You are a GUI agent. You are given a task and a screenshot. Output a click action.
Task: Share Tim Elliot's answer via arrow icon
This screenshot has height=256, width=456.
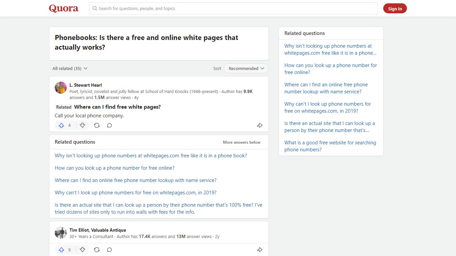point(260,250)
